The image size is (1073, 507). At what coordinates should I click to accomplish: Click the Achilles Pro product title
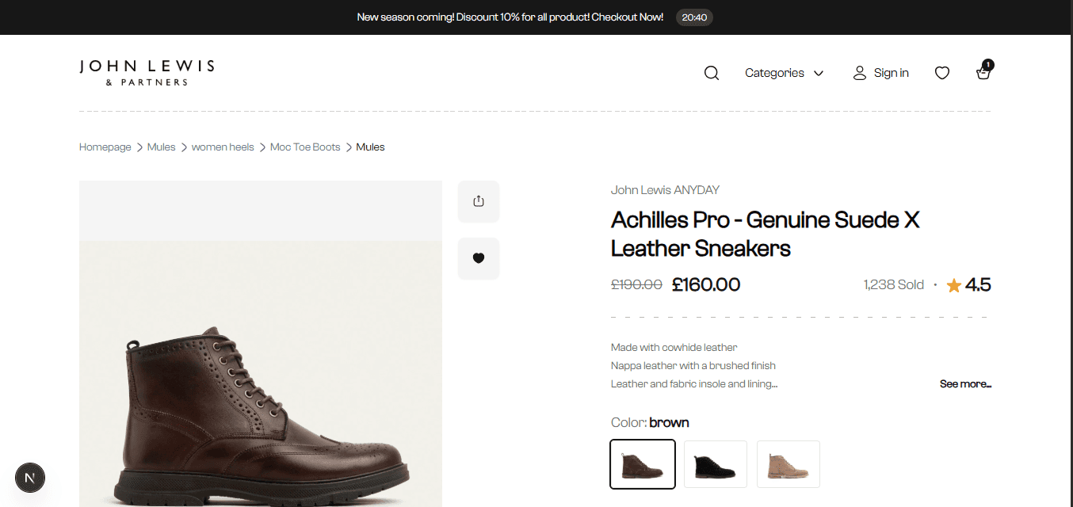pos(766,234)
